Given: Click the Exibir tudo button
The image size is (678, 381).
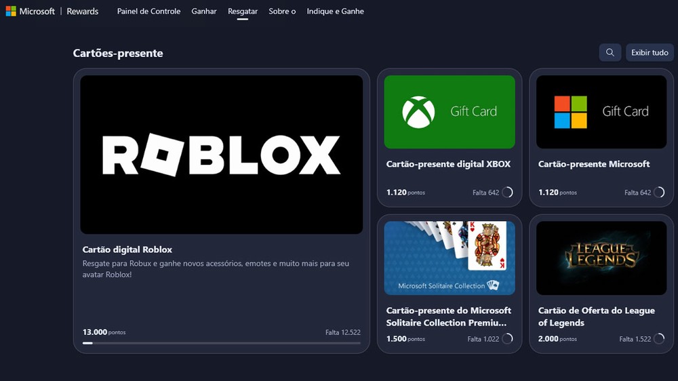Looking at the screenshot, I should 650,52.
